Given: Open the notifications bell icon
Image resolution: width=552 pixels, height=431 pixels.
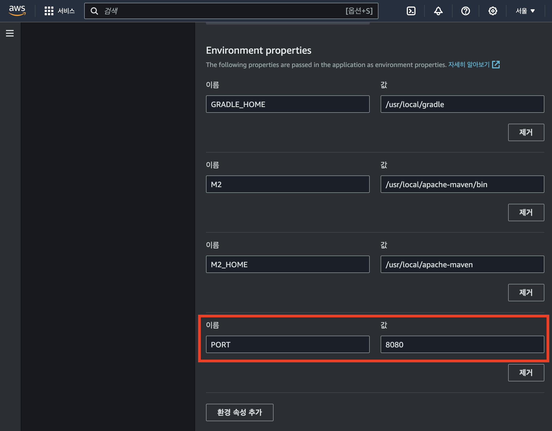Looking at the screenshot, I should pyautogui.click(x=438, y=11).
